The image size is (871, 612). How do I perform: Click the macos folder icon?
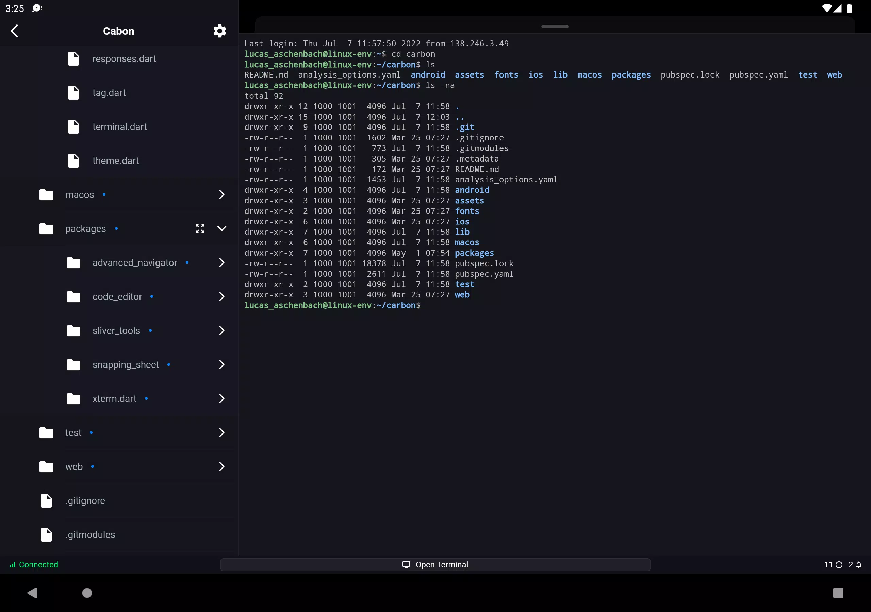46,194
